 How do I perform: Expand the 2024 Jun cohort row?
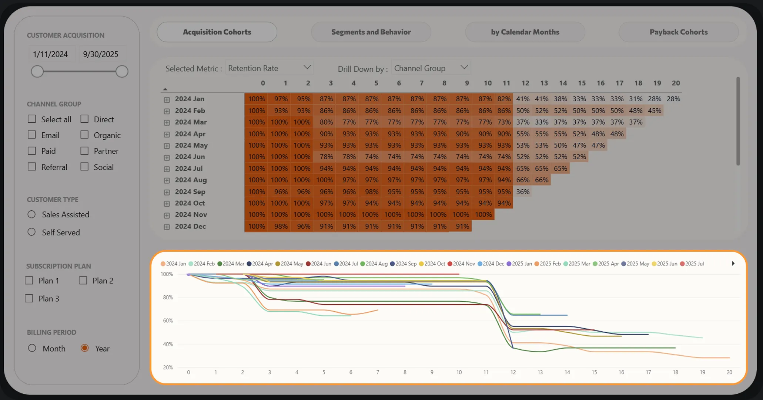click(167, 157)
